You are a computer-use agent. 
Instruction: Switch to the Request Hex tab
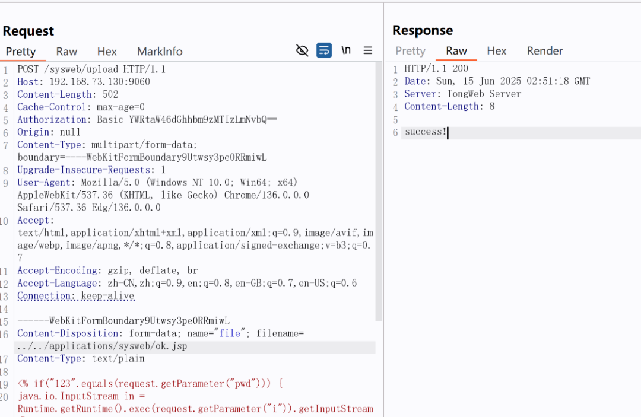[x=107, y=52]
